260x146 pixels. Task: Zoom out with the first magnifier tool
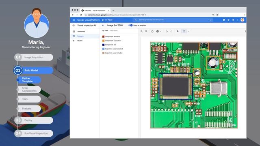pos(142,31)
